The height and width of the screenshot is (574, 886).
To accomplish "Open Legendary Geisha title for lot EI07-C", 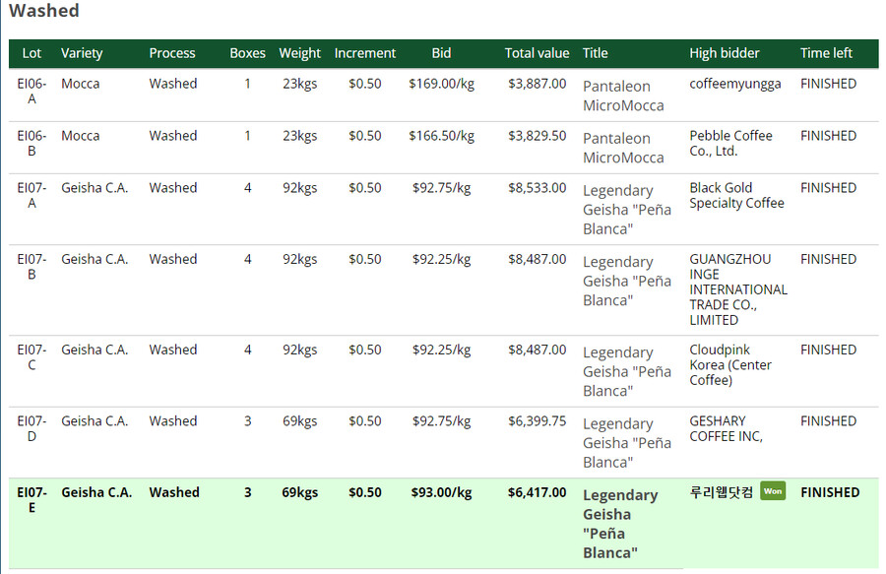I will 626,371.
